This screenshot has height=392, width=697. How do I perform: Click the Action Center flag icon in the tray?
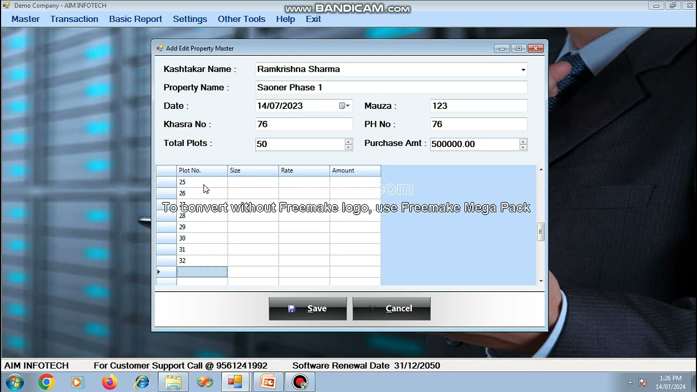[x=643, y=382]
